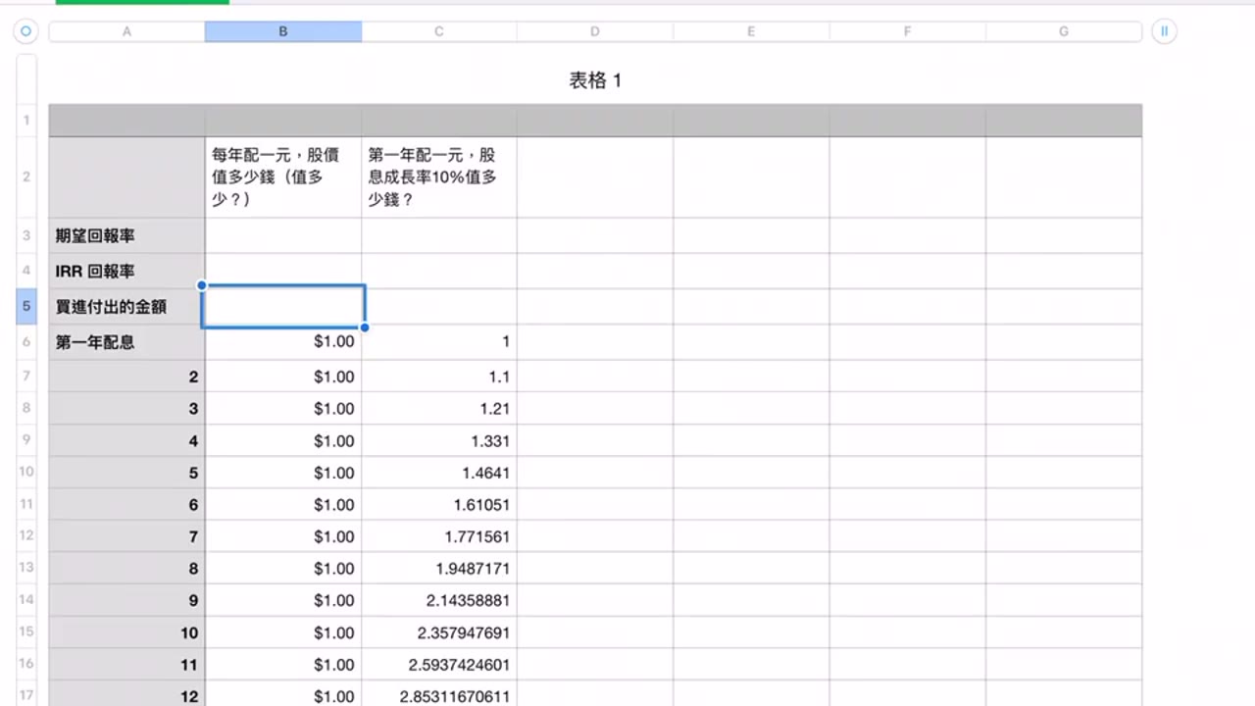This screenshot has height=706, width=1255.
Task: Click cell with value 1.1
Action: [x=439, y=377]
